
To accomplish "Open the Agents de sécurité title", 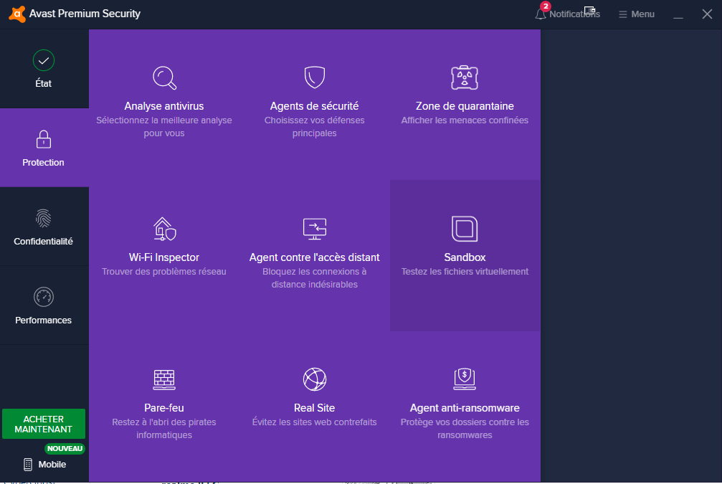I will [x=314, y=106].
